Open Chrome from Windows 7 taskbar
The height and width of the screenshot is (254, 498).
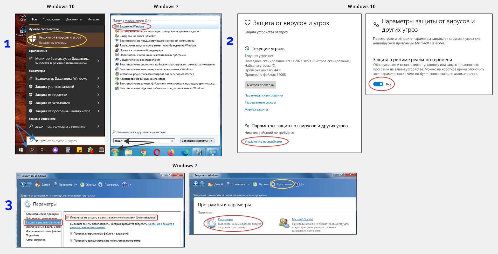point(143,152)
